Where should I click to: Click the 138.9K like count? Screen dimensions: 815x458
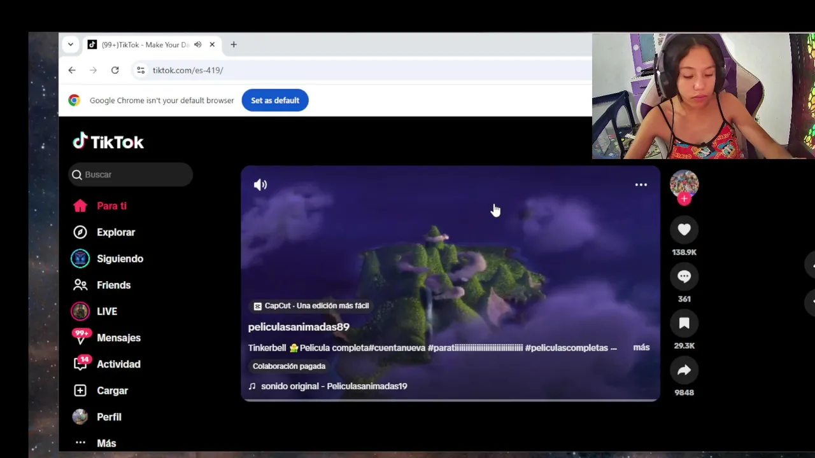click(684, 253)
